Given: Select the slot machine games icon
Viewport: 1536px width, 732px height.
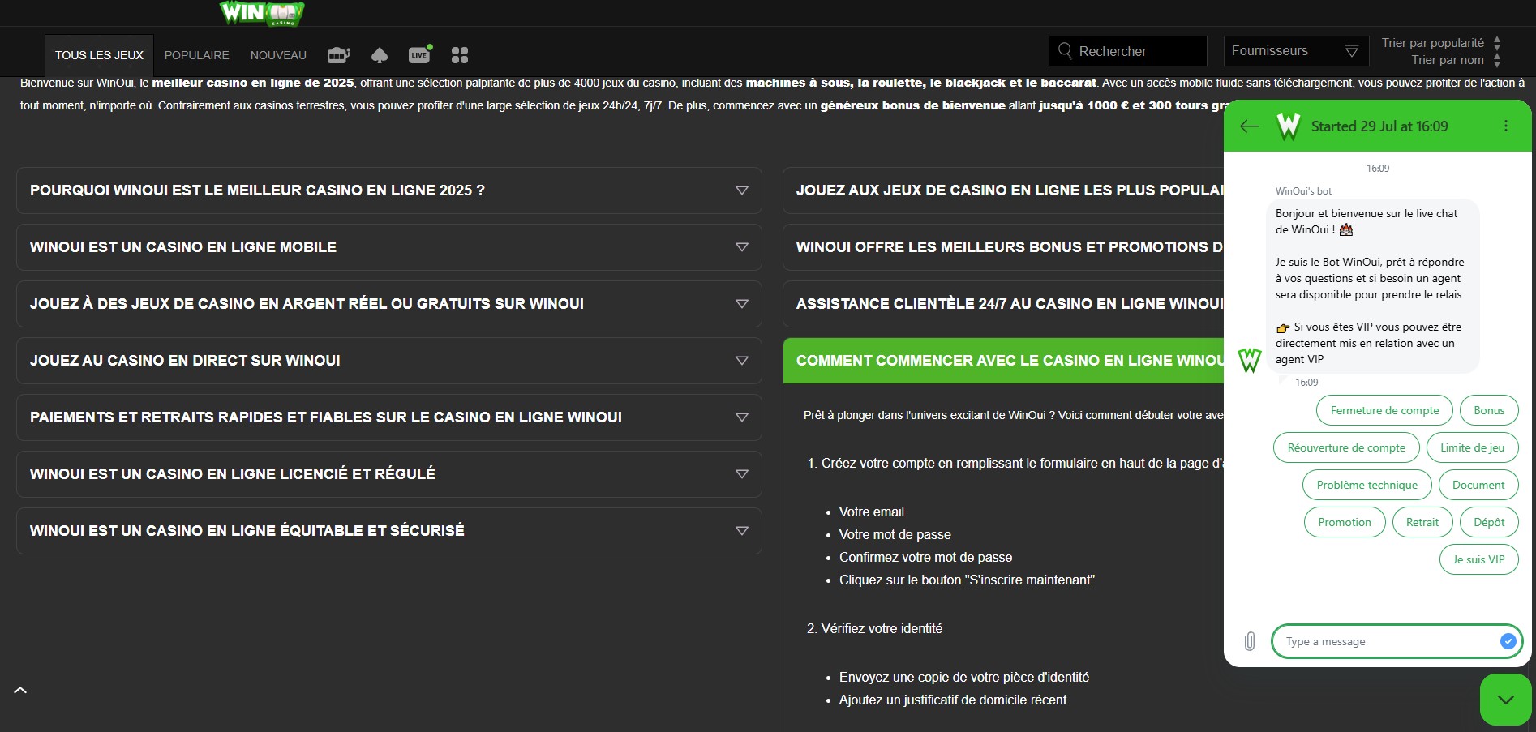Looking at the screenshot, I should [x=338, y=55].
